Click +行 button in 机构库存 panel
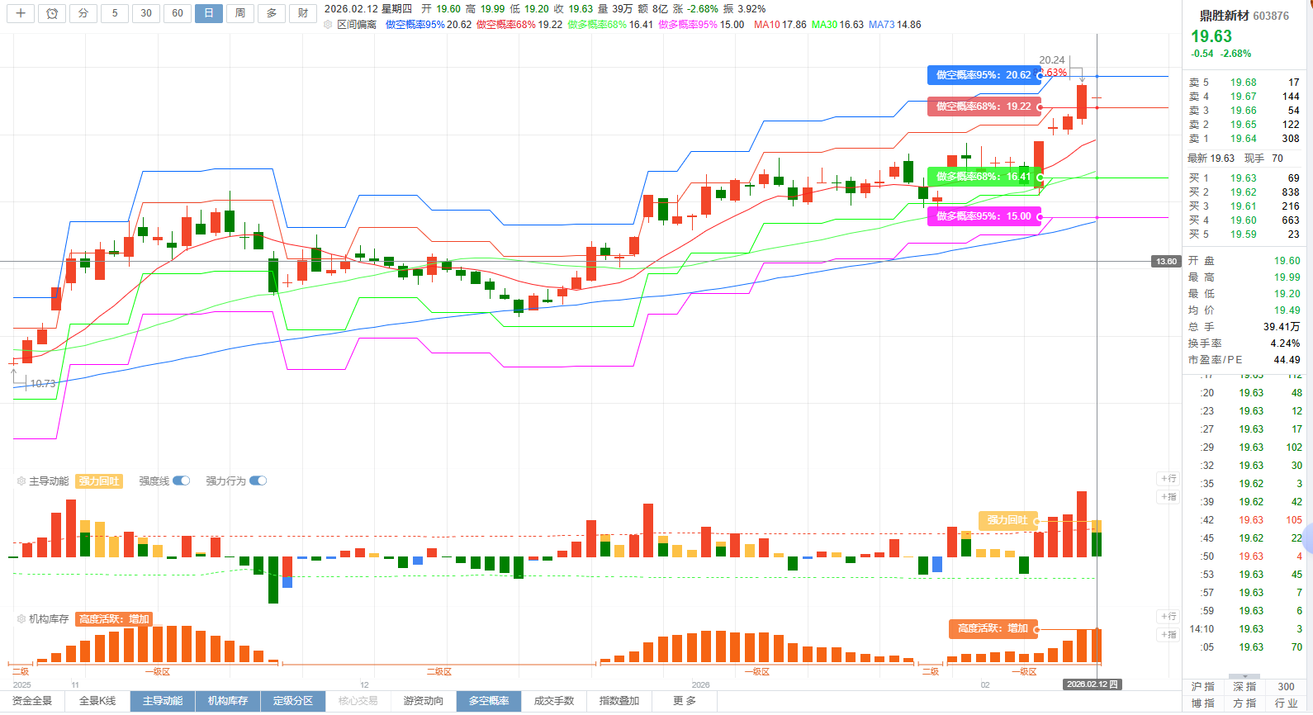The width and height of the screenshot is (1313, 715). click(x=1168, y=616)
